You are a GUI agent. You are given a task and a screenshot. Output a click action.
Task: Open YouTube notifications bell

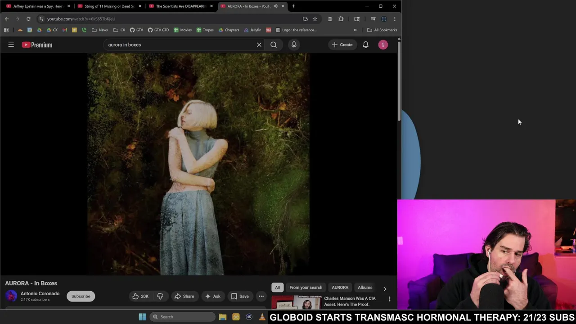coord(365,45)
